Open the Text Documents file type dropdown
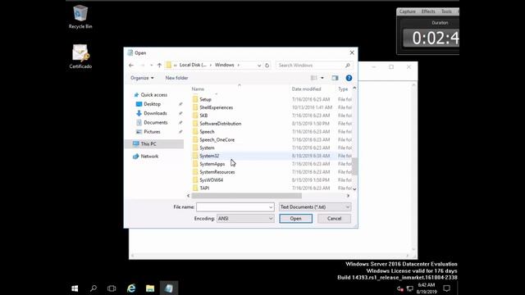The image size is (525, 295). (315, 207)
